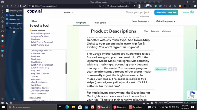Click the copy.ai logo
The width and height of the screenshot is (197, 110).
34,11
